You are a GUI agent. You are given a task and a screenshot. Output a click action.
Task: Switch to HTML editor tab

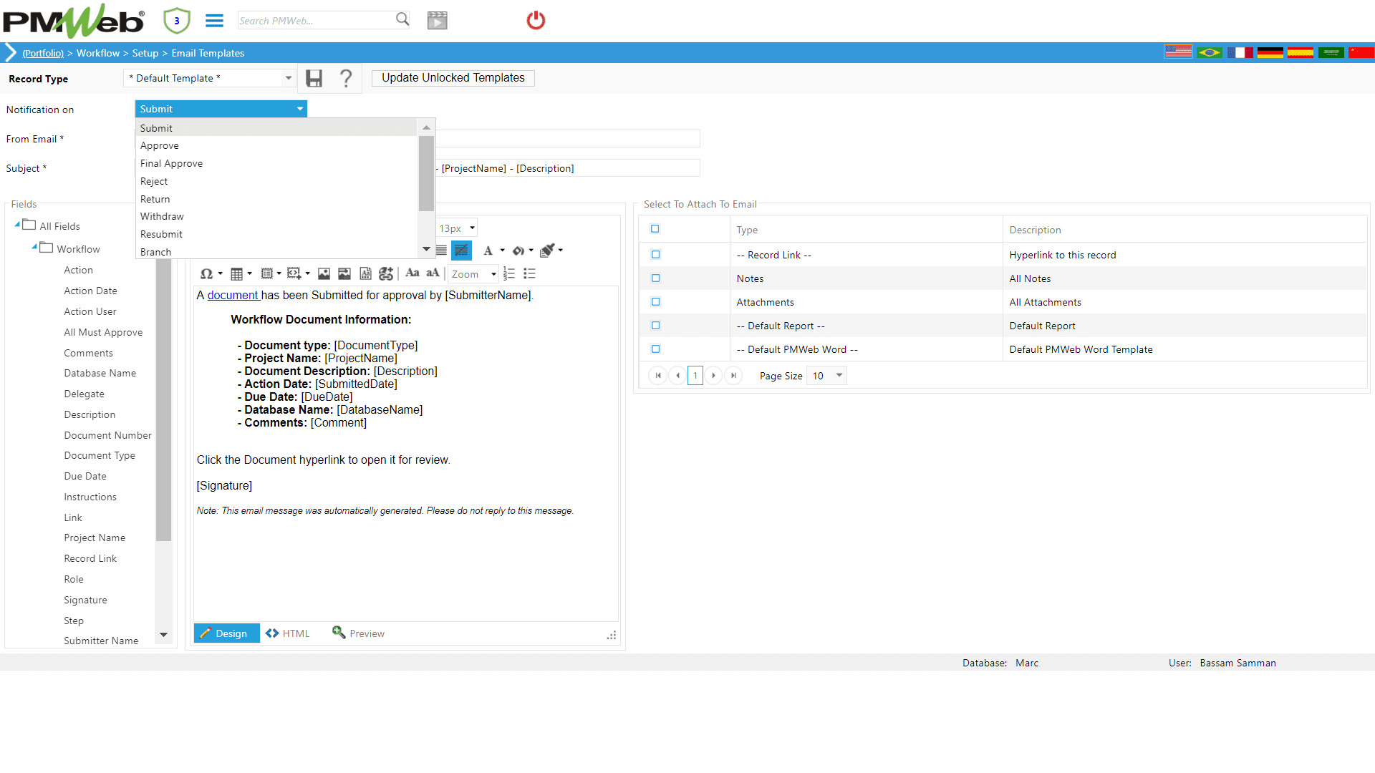click(x=288, y=633)
